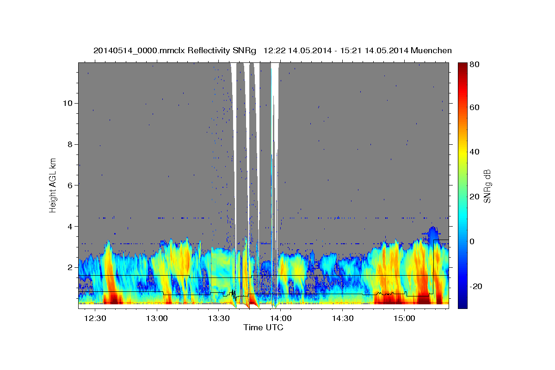Screen dimensions: 555x370
Task: Click the dark blue bottom of colorbar
Action: coord(462,303)
